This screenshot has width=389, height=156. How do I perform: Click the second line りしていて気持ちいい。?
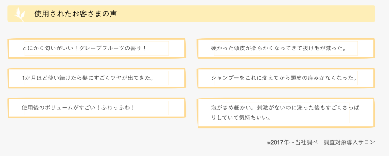point(241,118)
